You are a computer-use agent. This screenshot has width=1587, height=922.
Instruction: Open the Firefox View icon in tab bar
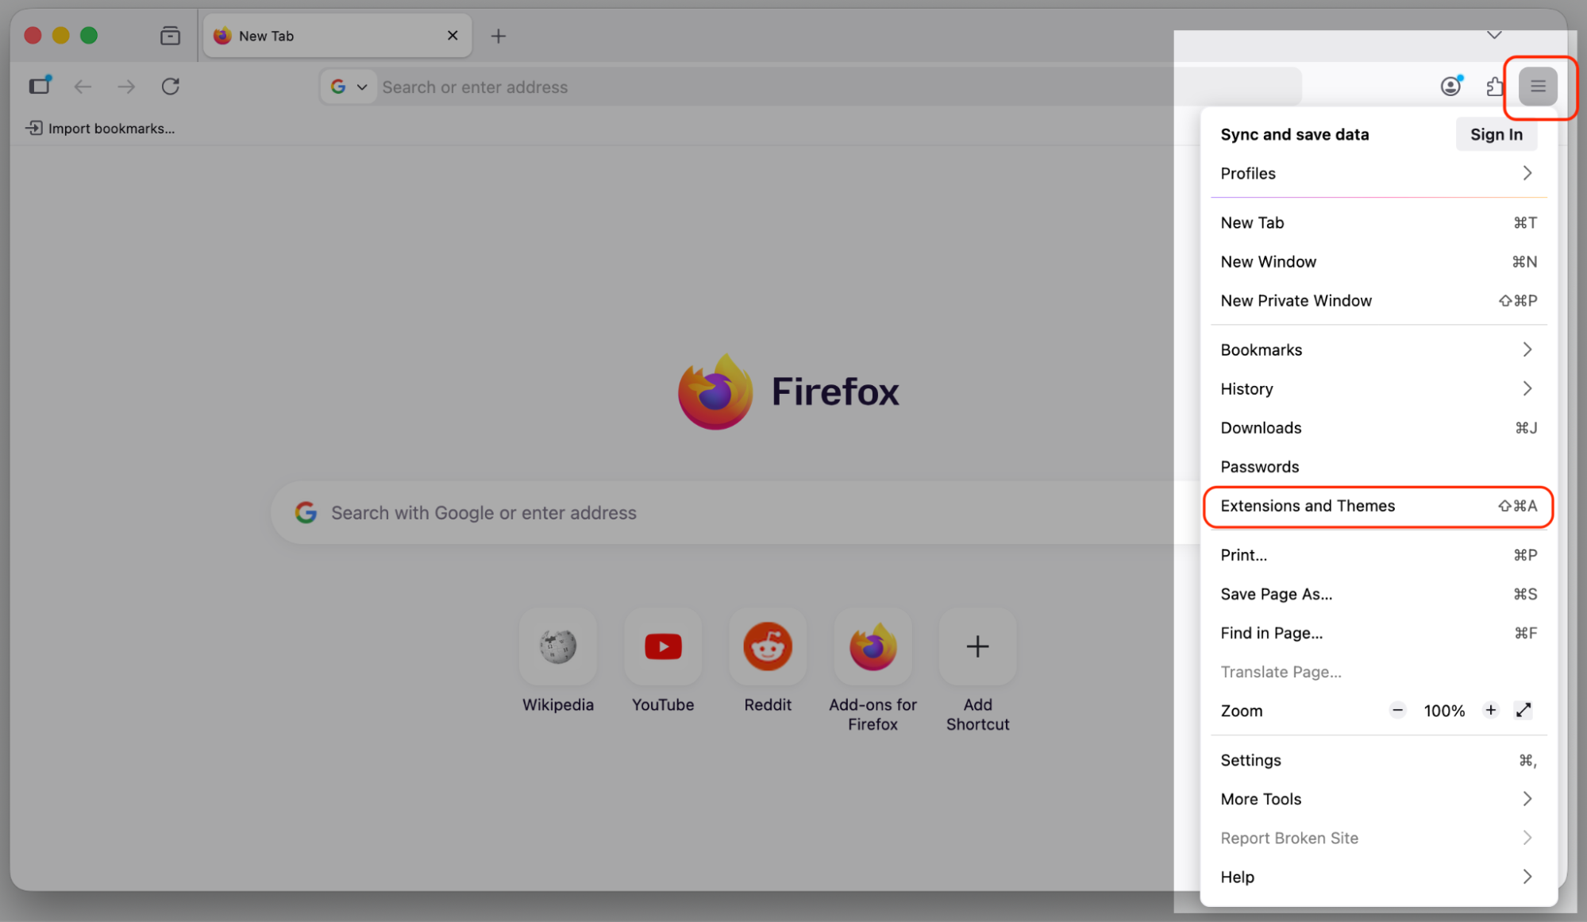coord(170,36)
